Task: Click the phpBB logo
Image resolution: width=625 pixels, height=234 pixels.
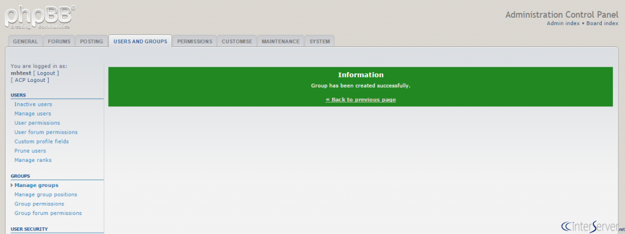Action: [40, 16]
